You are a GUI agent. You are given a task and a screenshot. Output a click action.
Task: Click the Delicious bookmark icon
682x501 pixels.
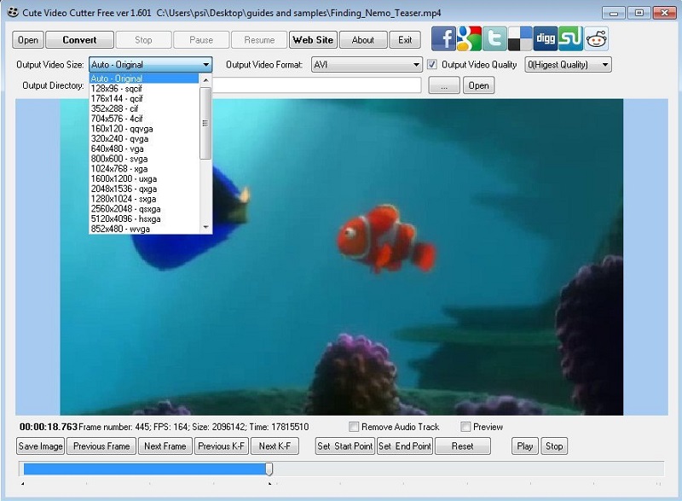[x=520, y=39]
